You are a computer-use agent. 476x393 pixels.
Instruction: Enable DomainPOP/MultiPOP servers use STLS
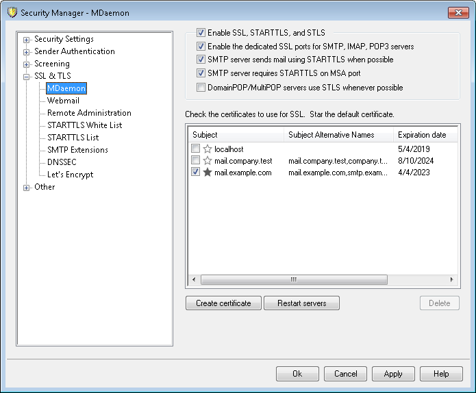pos(201,88)
